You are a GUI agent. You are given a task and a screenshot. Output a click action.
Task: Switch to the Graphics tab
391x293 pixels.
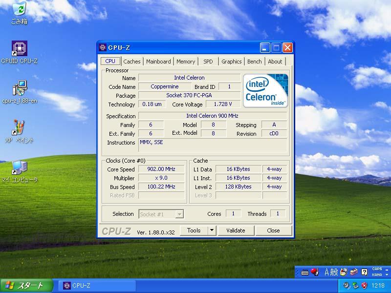[231, 62]
